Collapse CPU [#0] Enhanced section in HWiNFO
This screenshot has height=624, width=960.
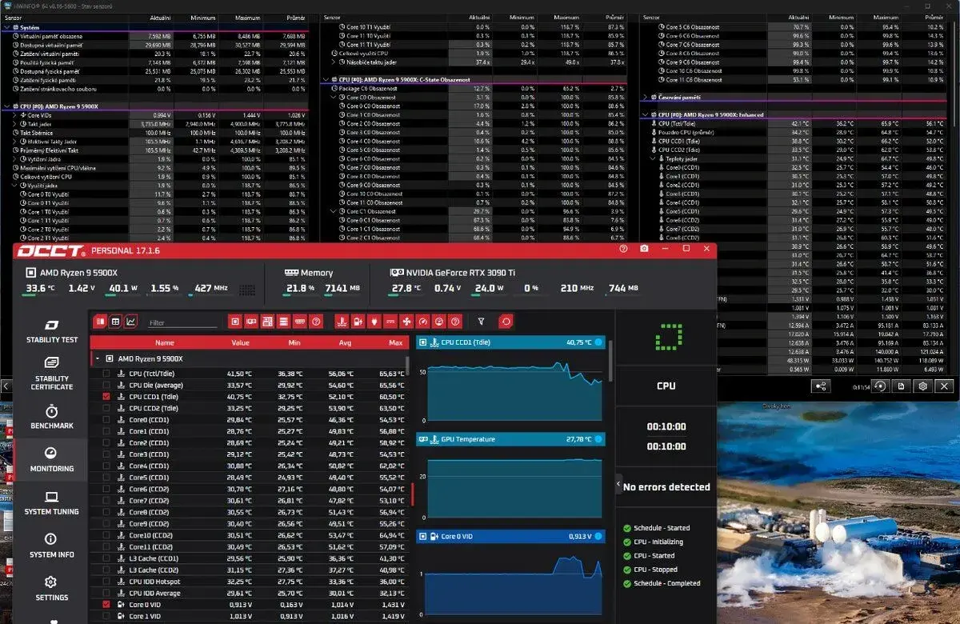point(646,115)
